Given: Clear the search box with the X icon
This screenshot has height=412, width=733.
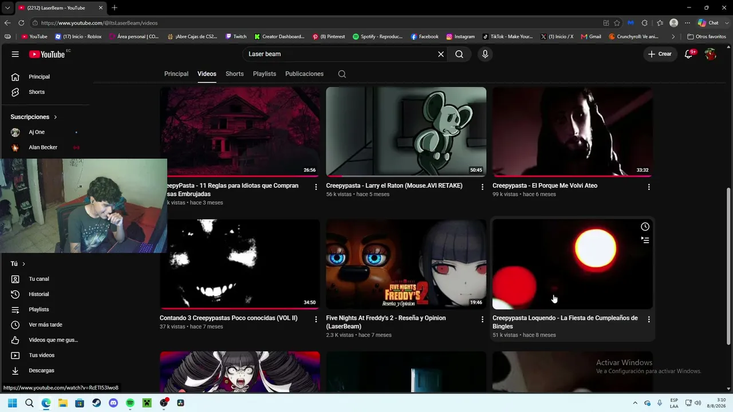Looking at the screenshot, I should (441, 54).
